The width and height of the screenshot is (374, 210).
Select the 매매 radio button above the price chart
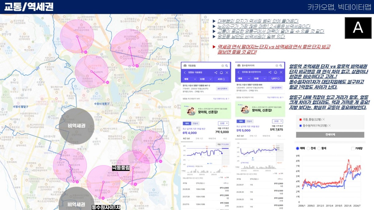tap(298, 148)
